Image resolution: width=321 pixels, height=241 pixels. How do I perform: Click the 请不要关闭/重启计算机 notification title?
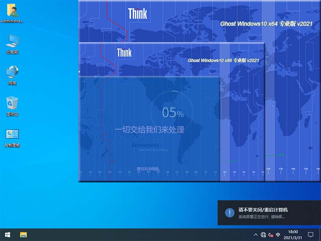coord(263,210)
